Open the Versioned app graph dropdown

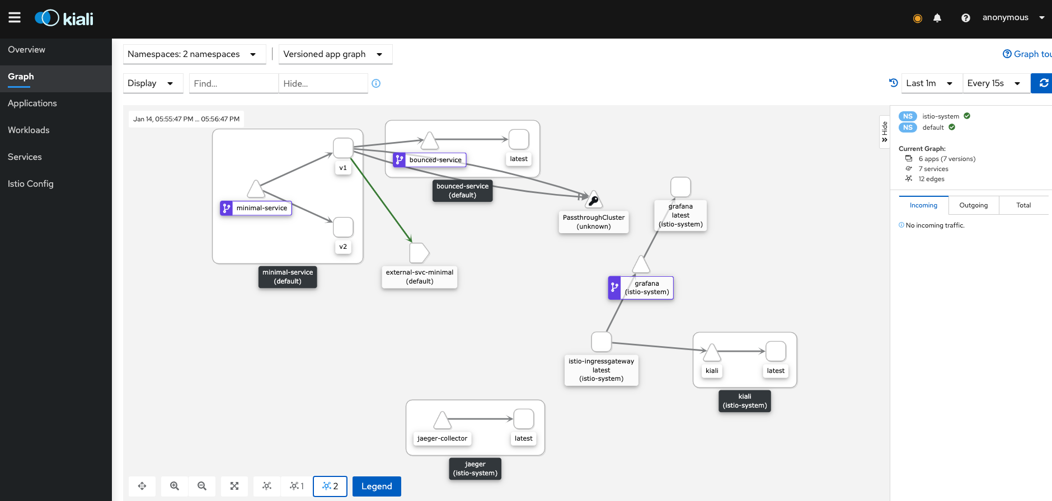click(335, 54)
